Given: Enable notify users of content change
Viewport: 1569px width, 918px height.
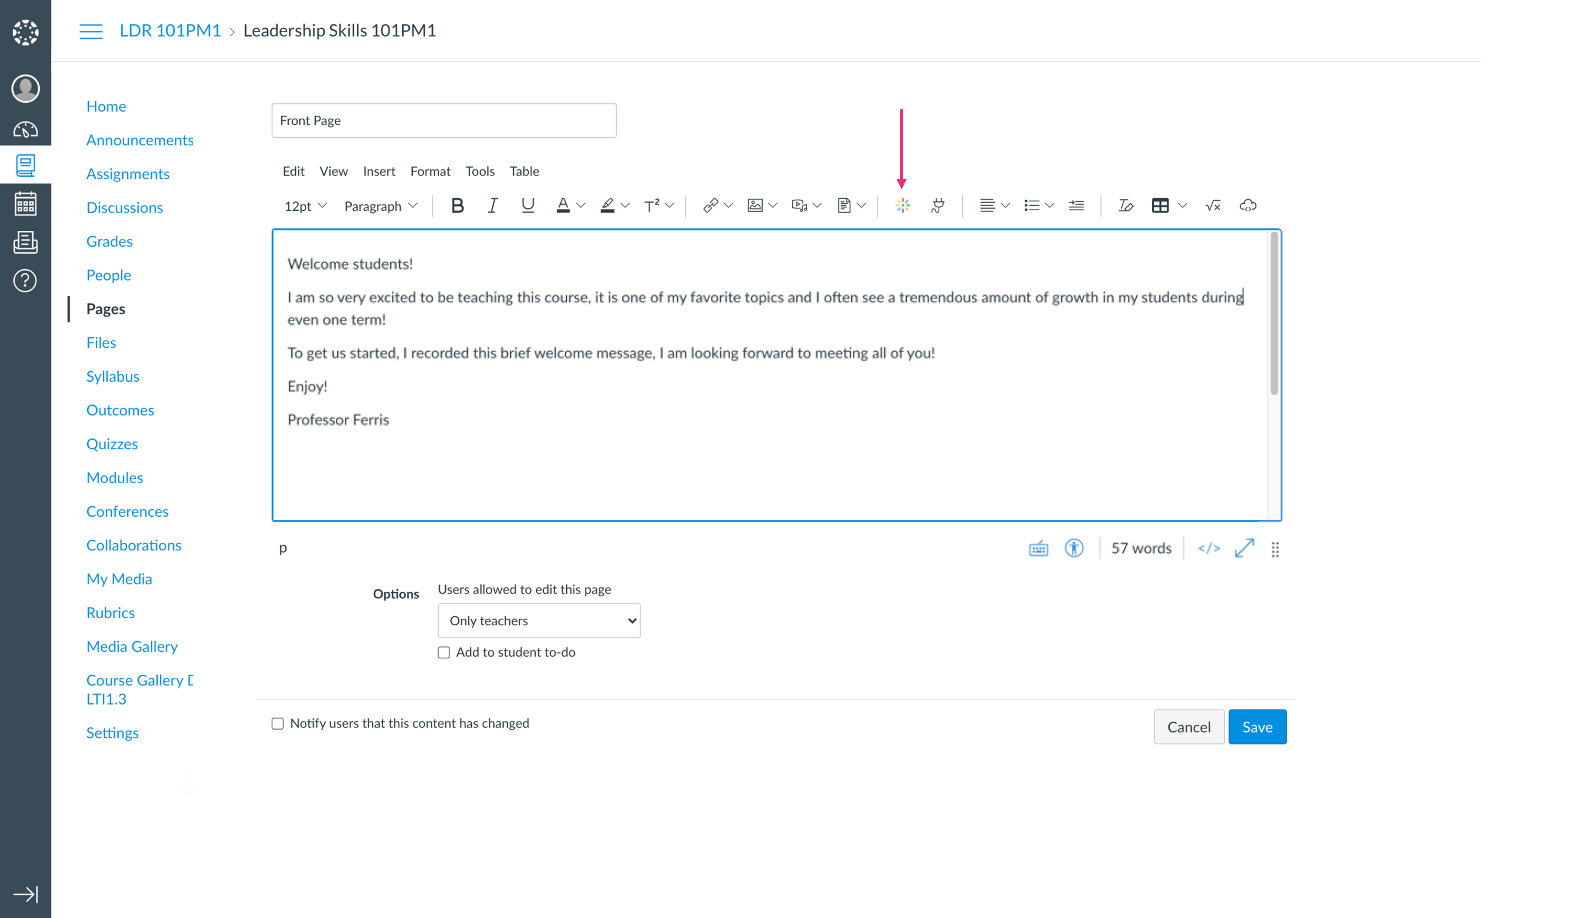Looking at the screenshot, I should click(x=278, y=723).
